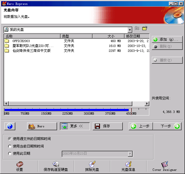Expand the 我的光盘 location dropdown

(130, 30)
